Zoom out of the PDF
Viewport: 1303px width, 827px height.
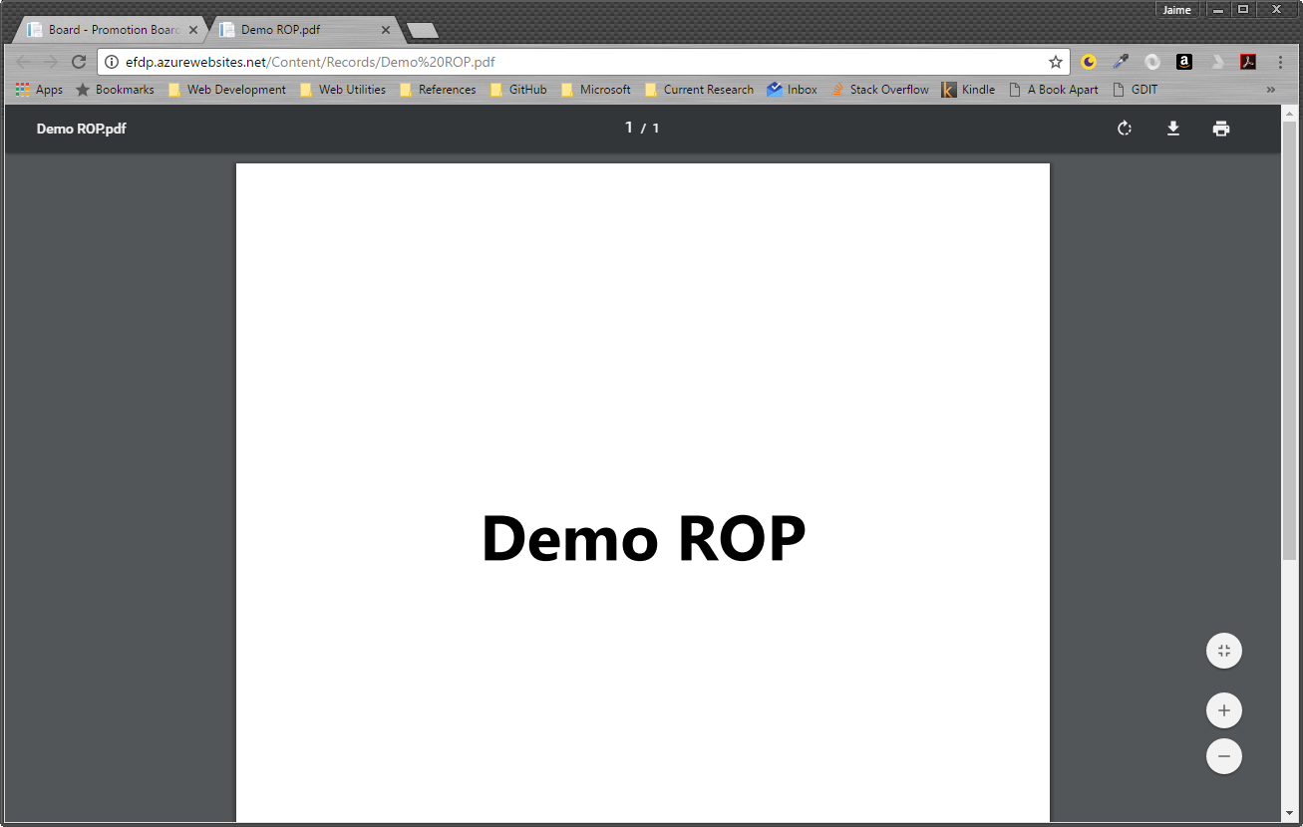(1224, 756)
